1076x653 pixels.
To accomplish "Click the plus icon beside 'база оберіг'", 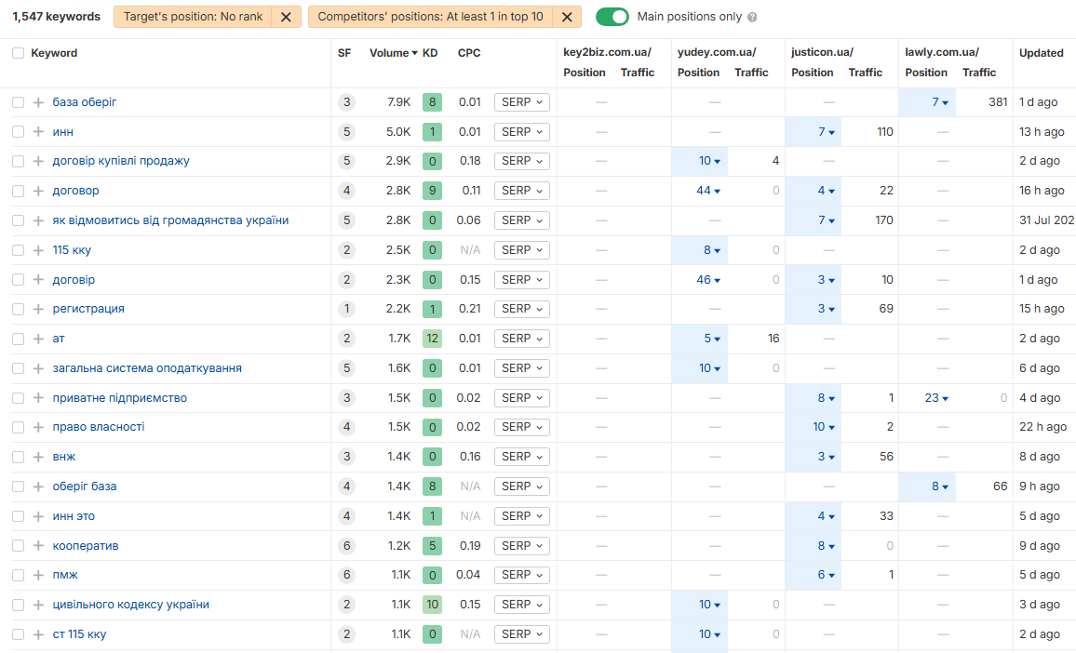I will (x=38, y=102).
